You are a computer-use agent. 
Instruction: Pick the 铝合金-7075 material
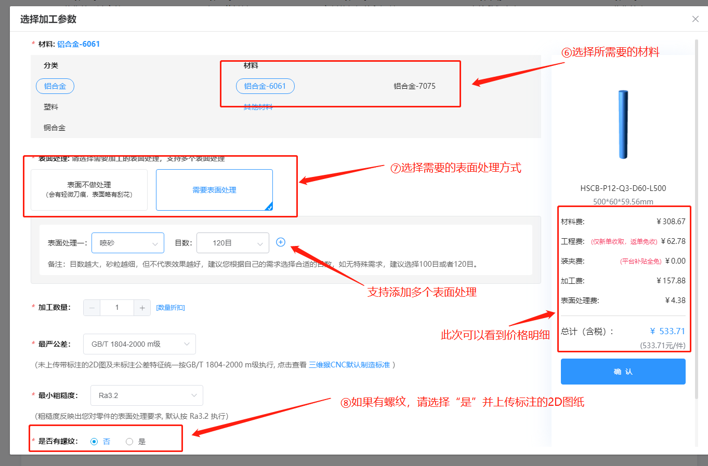(414, 86)
